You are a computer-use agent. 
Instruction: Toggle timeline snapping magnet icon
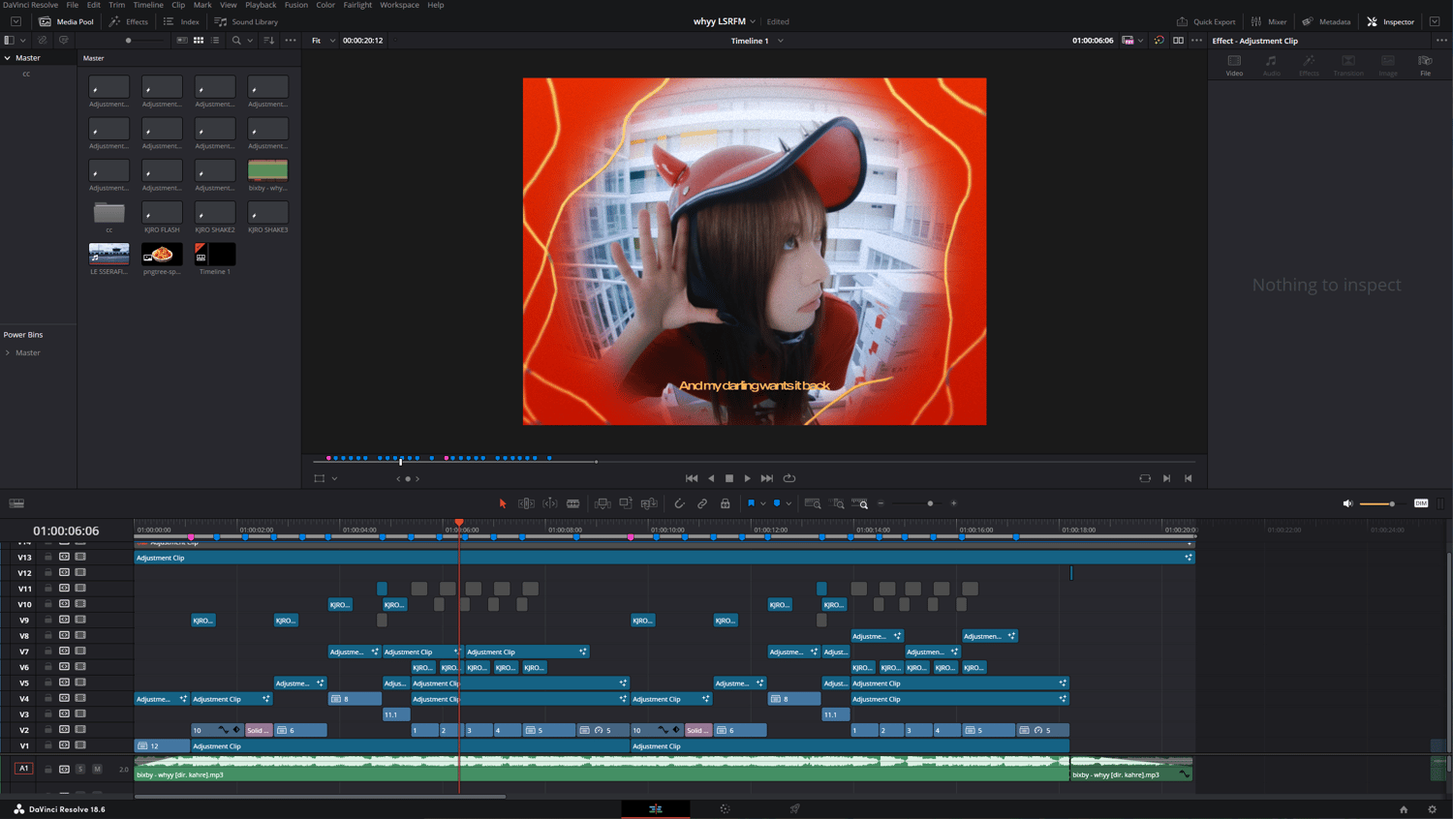coord(679,503)
